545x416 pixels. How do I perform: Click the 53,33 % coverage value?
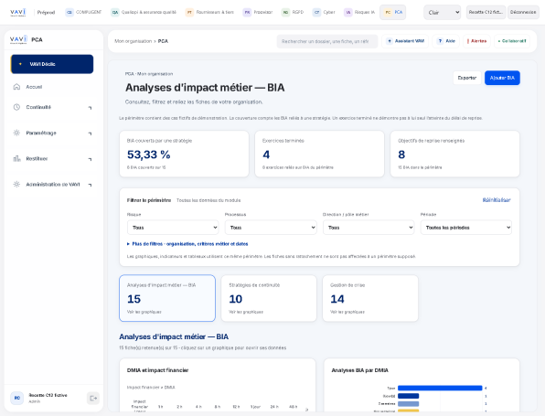pos(149,155)
